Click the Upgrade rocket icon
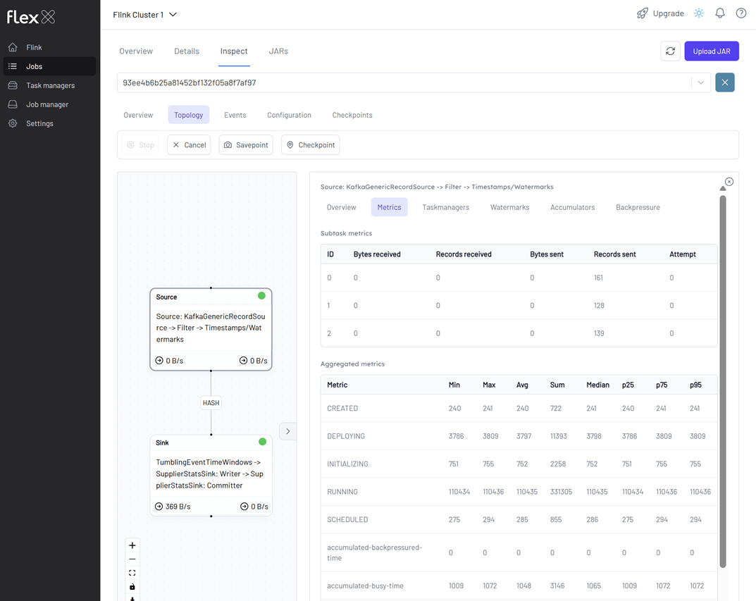 pos(643,13)
